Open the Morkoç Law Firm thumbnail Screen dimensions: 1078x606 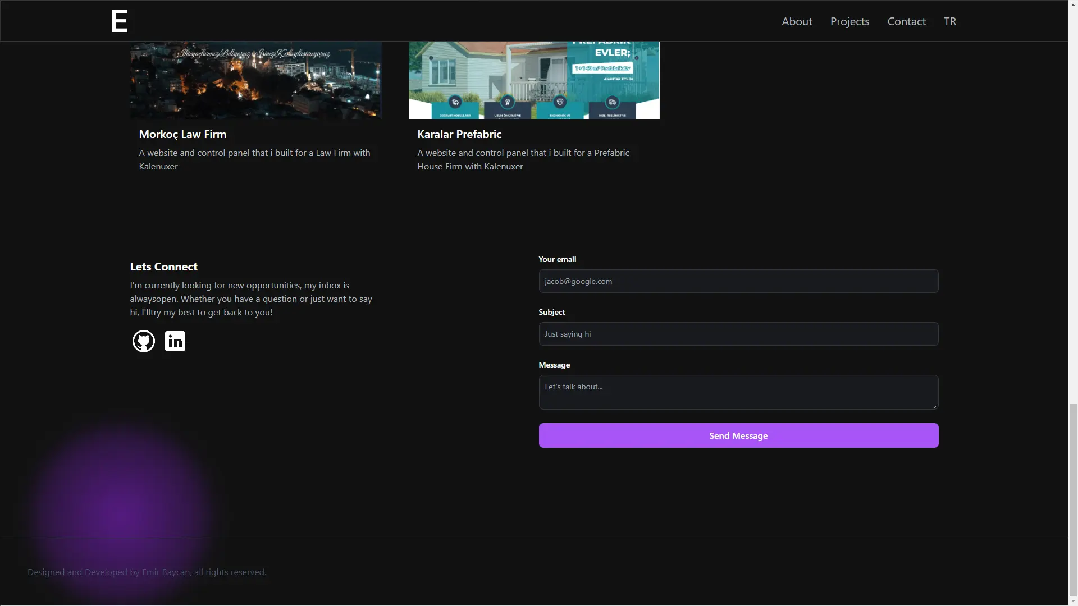point(255,80)
